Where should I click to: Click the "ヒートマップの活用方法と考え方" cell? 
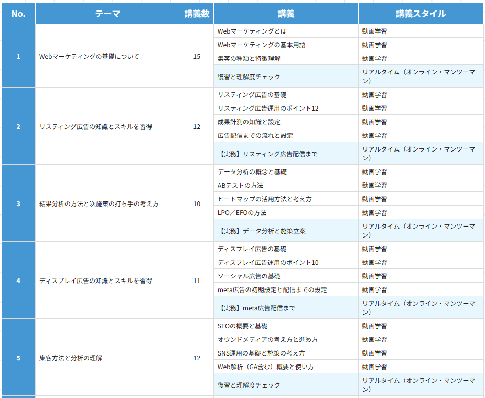[x=286, y=199]
